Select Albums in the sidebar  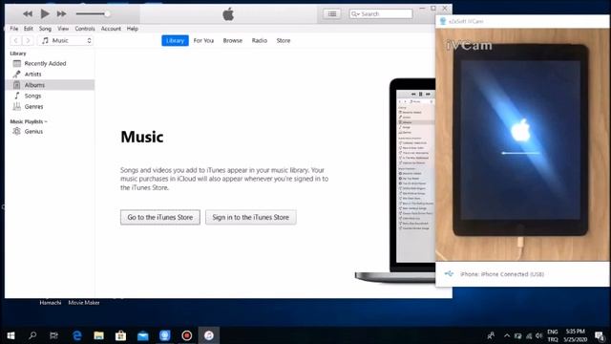click(x=50, y=85)
